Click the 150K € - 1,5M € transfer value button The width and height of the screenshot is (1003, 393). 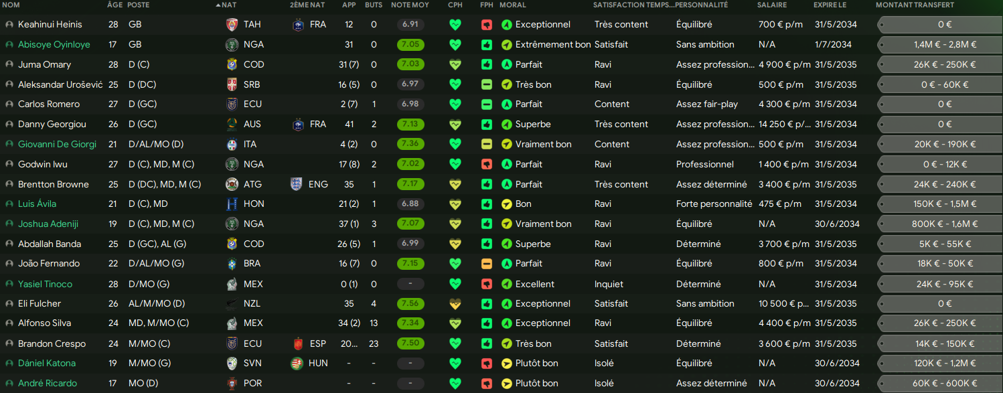click(945, 204)
